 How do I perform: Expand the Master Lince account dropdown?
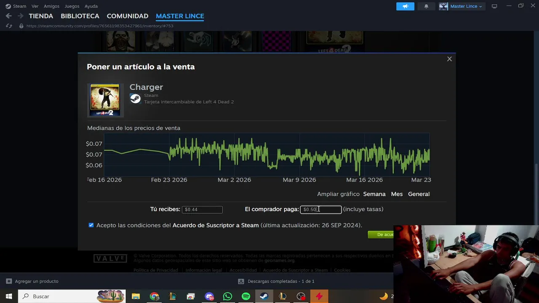click(461, 6)
